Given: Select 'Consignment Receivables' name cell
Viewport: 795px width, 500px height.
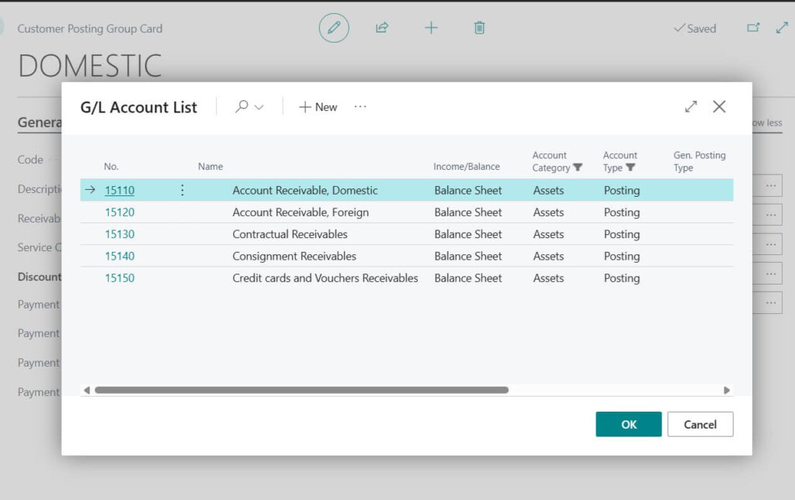Looking at the screenshot, I should point(294,256).
